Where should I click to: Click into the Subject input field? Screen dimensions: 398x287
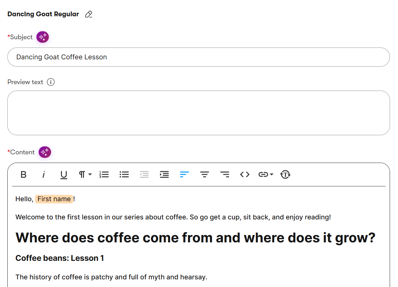199,57
